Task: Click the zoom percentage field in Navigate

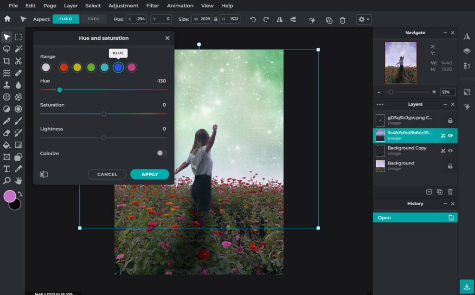Action: tap(448, 92)
